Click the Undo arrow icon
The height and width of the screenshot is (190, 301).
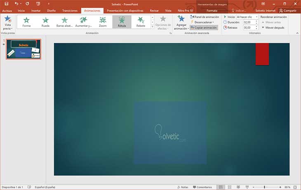(x=16, y=4)
